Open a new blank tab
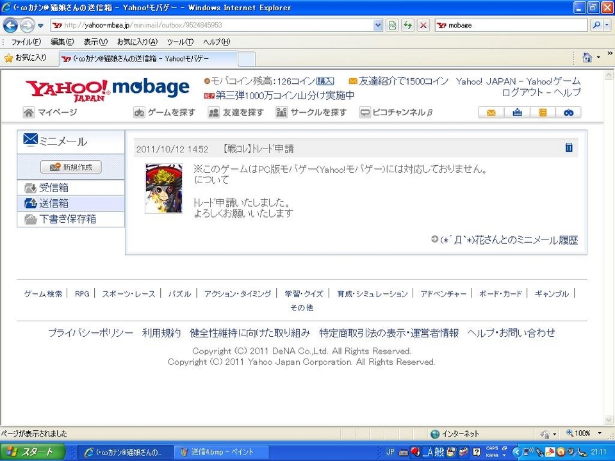615x461 pixels. (247, 60)
